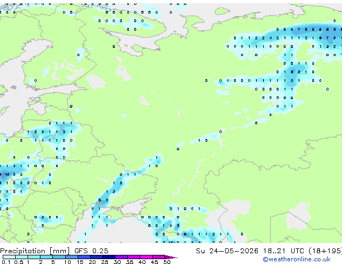Click the legend label "20"
Viewport: 342px width, 264px height.
point(92,262)
